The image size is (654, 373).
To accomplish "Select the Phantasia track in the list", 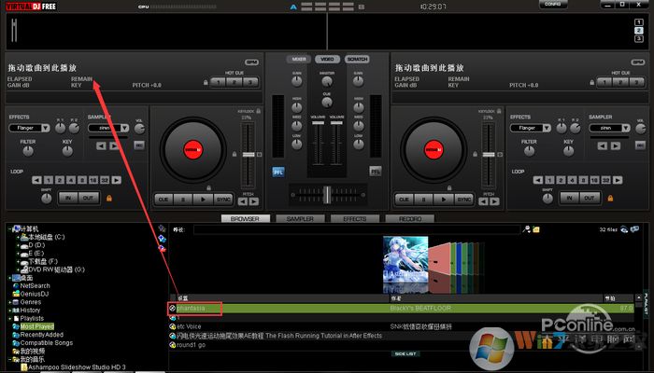I will (194, 307).
